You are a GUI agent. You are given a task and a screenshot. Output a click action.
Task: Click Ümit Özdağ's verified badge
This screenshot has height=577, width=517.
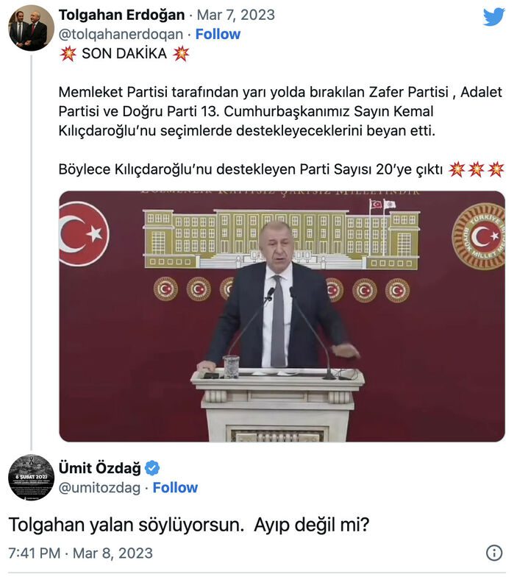click(151, 468)
